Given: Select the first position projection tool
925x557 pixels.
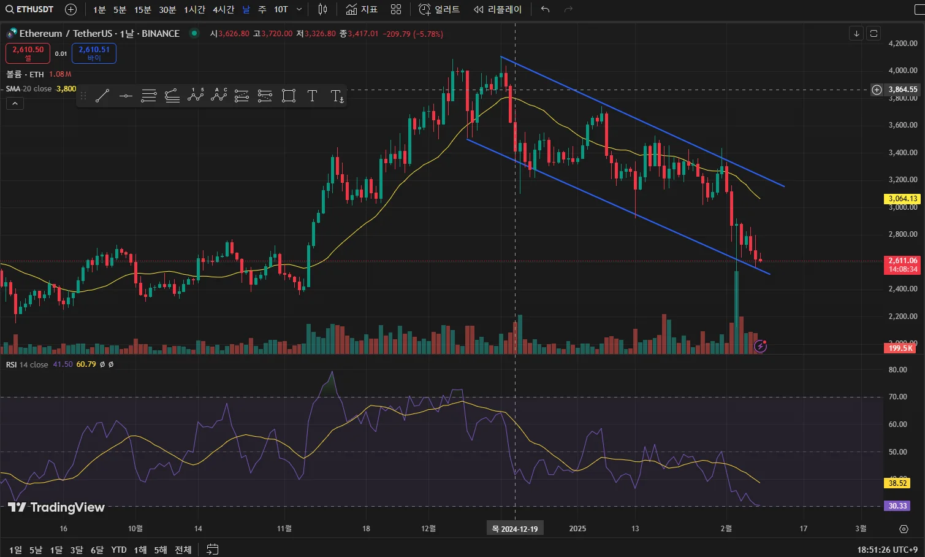Looking at the screenshot, I should point(242,96).
